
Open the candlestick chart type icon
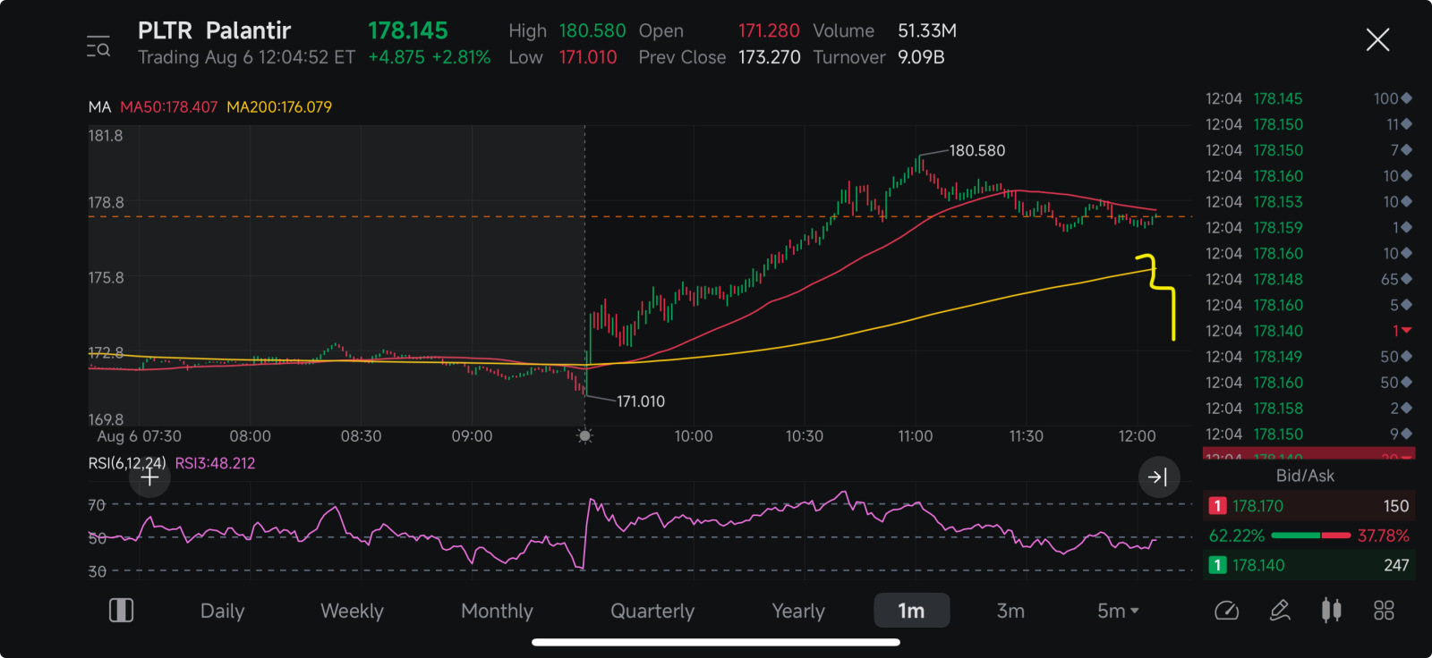click(x=1332, y=611)
